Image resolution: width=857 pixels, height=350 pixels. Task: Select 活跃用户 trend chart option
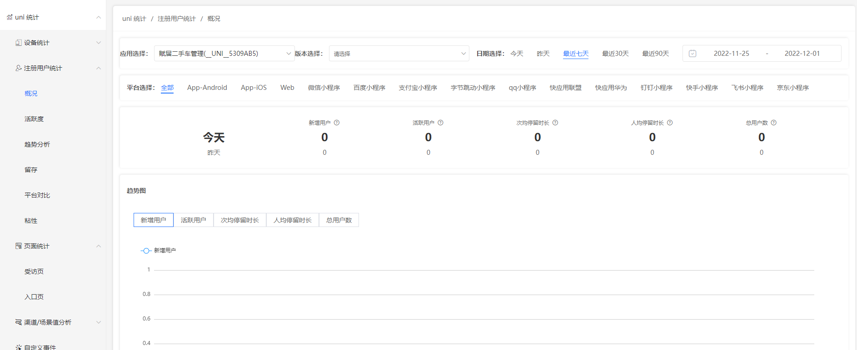point(194,220)
